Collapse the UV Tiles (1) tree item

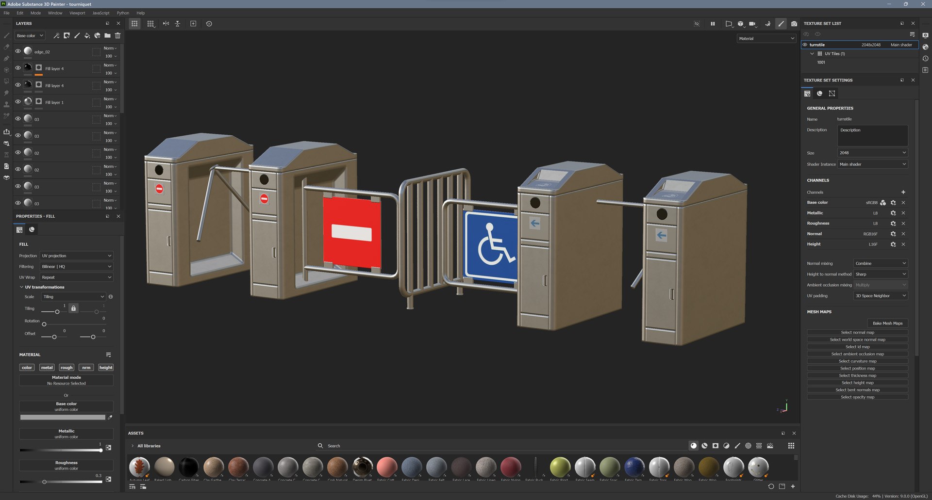click(x=812, y=54)
